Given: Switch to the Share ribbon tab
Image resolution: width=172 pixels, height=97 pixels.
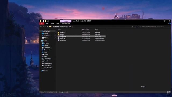Looking at the screenshot, I should pos(52,23).
